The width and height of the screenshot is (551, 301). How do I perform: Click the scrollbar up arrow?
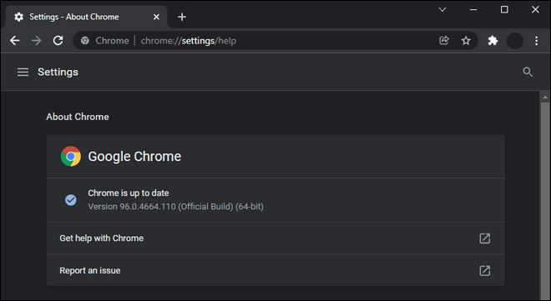pos(545,97)
